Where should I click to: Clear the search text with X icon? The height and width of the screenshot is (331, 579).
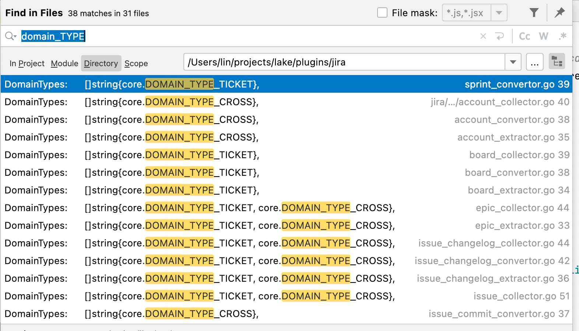[483, 36]
